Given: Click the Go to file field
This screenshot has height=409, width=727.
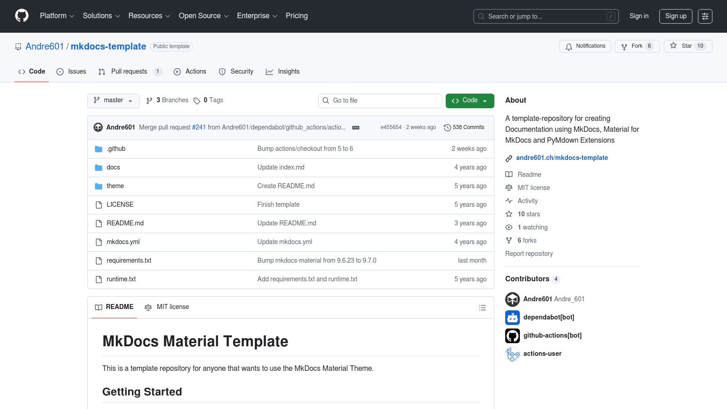Looking at the screenshot, I should click(x=380, y=100).
